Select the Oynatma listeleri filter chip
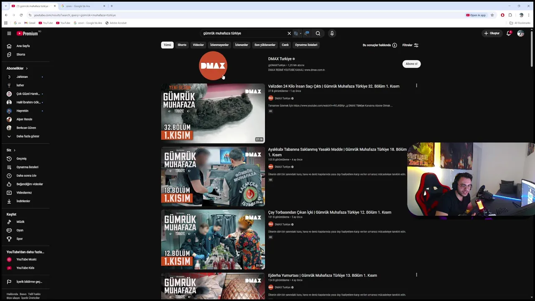The height and width of the screenshot is (301, 535). click(x=306, y=45)
